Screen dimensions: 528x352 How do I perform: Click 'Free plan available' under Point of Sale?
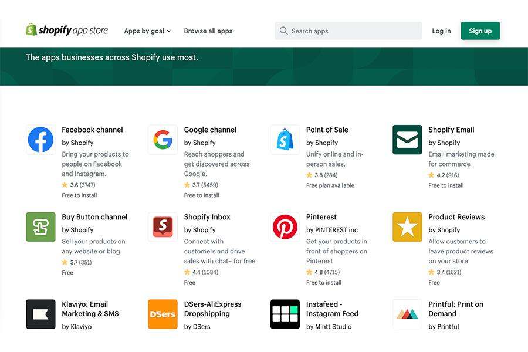tap(330, 185)
